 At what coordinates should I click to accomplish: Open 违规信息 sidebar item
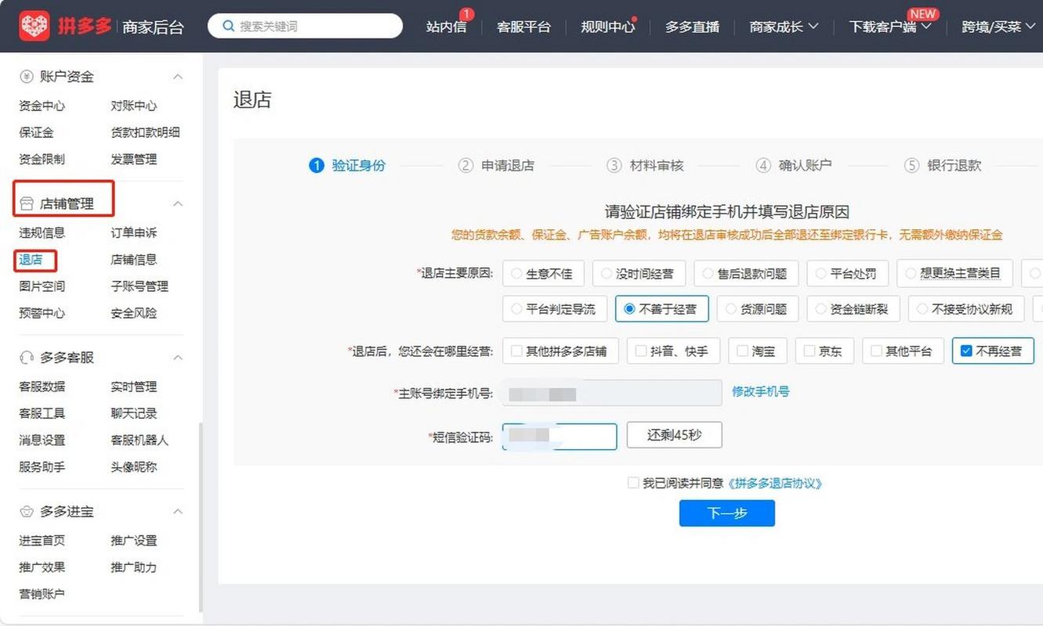tap(42, 233)
